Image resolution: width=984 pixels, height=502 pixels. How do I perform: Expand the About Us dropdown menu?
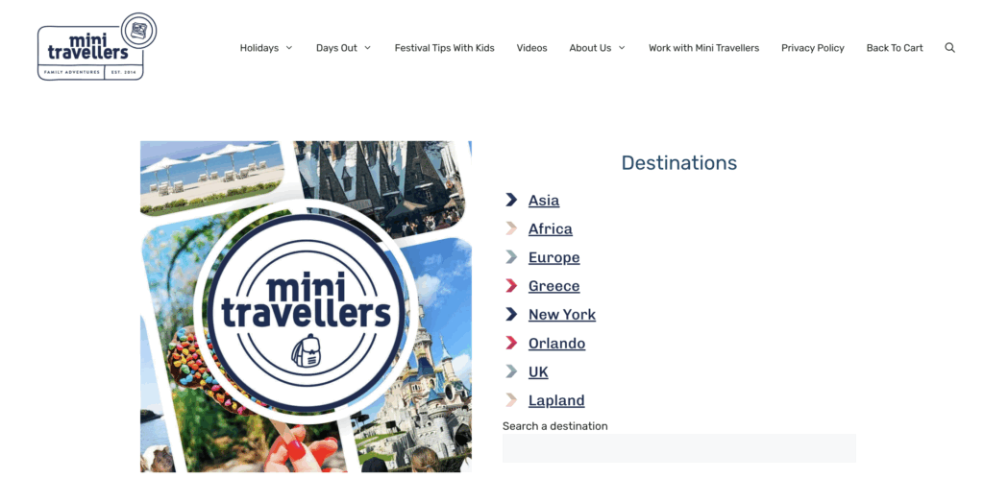click(597, 48)
